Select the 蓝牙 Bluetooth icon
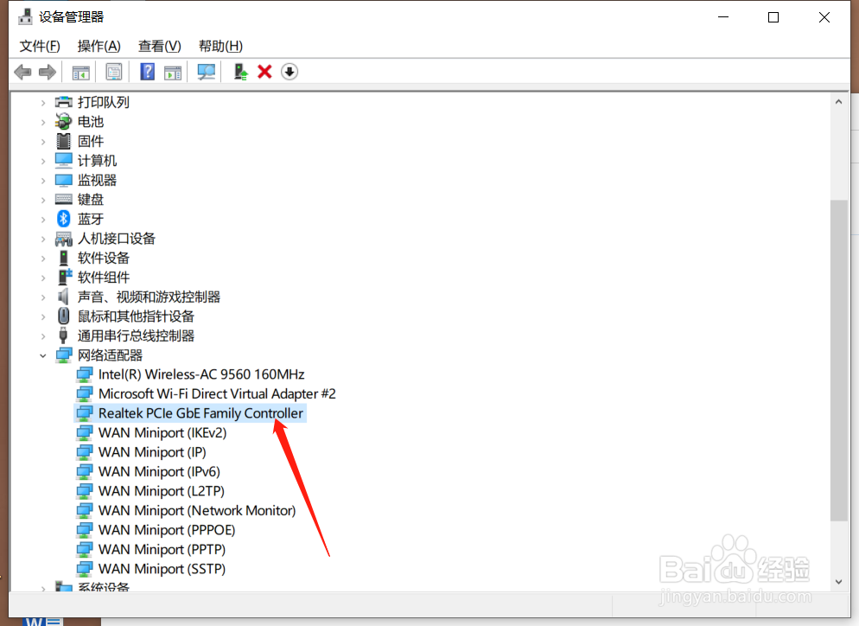Screen dimensions: 859x626 coord(64,219)
